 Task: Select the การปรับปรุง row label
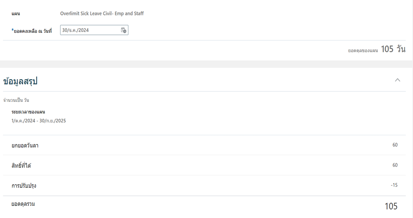pyautogui.click(x=24, y=186)
